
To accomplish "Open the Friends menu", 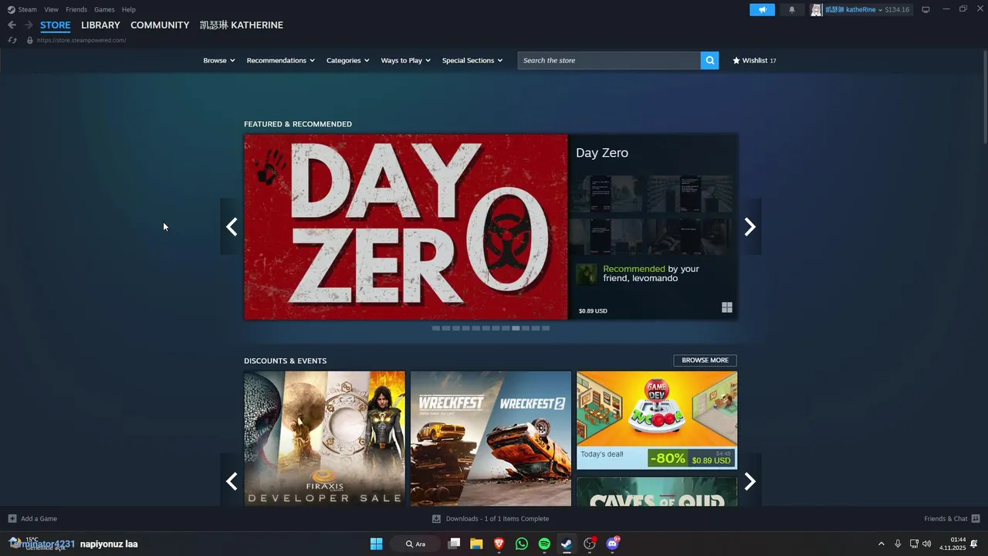I will click(x=76, y=9).
